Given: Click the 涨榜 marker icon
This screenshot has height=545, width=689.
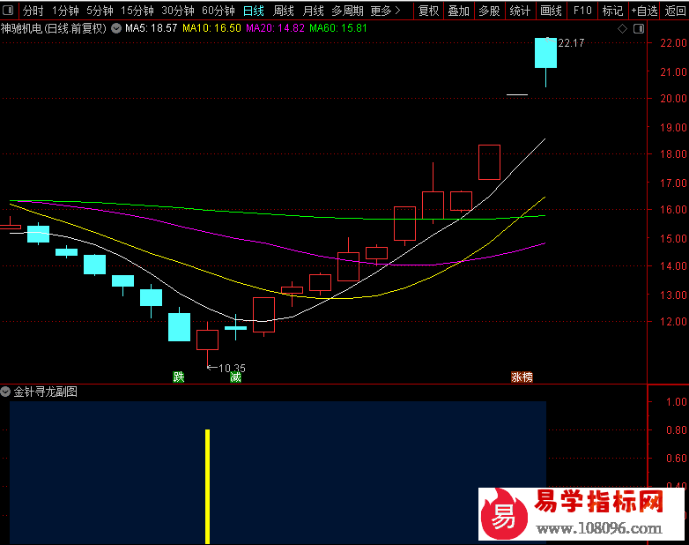Looking at the screenshot, I should (x=522, y=377).
